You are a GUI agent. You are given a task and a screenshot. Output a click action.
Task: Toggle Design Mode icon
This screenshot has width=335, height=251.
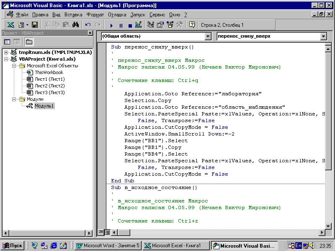pyautogui.click(x=139, y=25)
